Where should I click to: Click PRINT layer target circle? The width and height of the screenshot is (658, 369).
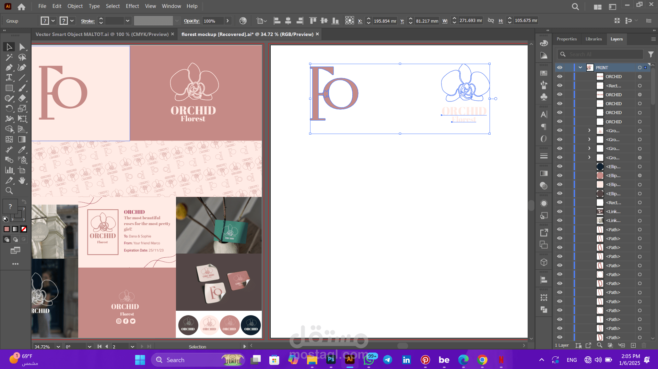tap(639, 67)
